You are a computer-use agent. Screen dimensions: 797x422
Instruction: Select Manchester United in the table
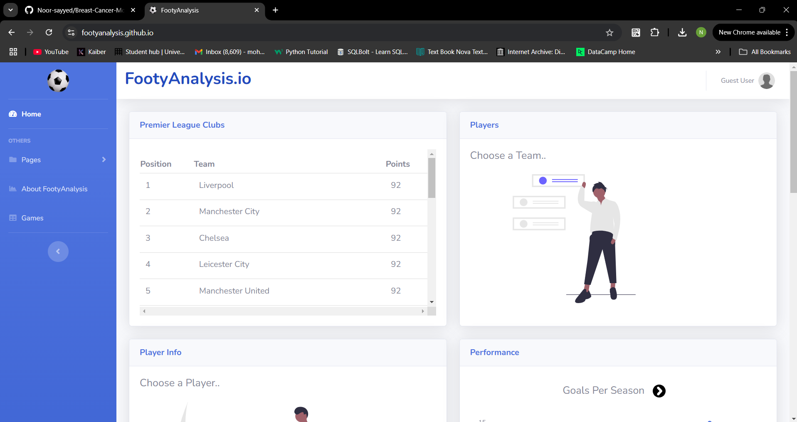(284, 291)
